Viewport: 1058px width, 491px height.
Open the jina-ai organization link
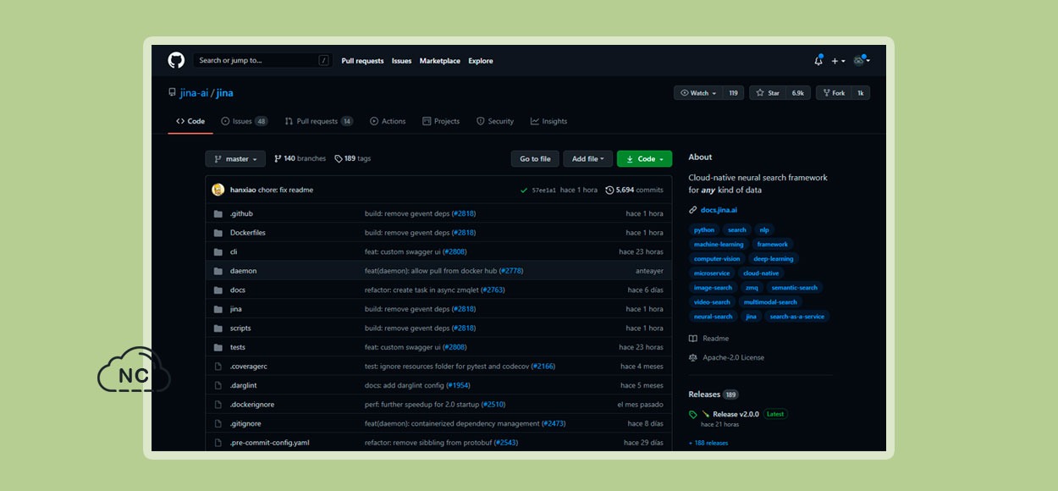coord(194,93)
